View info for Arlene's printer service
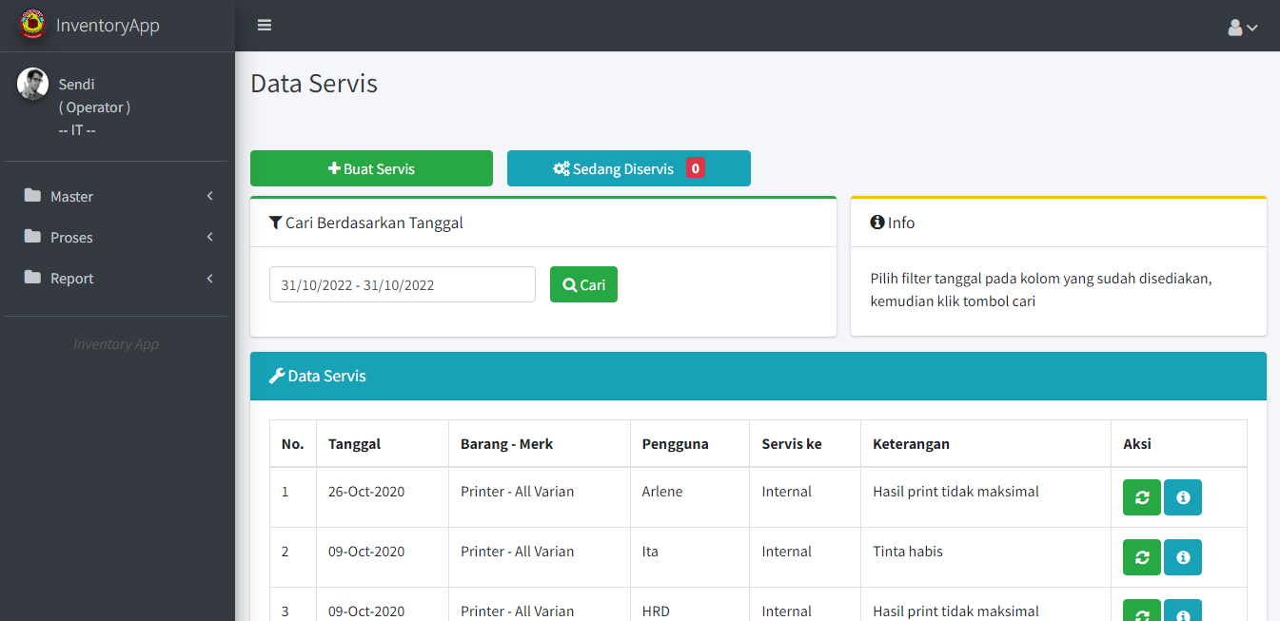 tap(1182, 497)
